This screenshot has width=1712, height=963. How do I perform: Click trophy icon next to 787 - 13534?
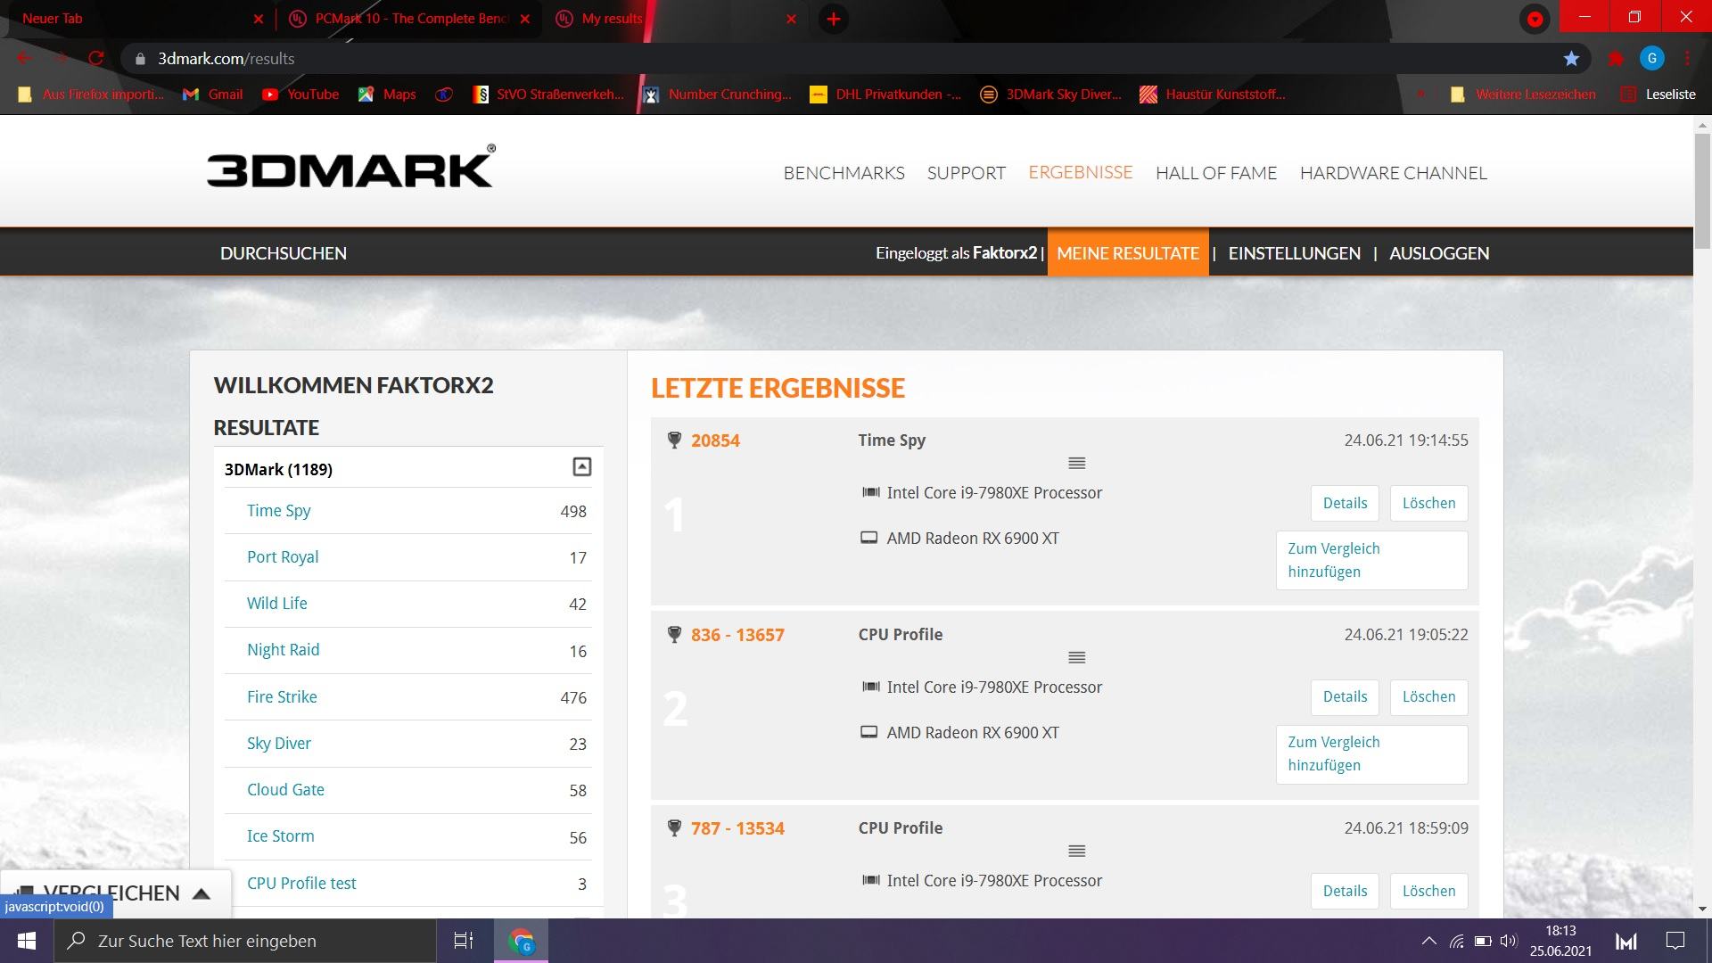click(x=674, y=827)
